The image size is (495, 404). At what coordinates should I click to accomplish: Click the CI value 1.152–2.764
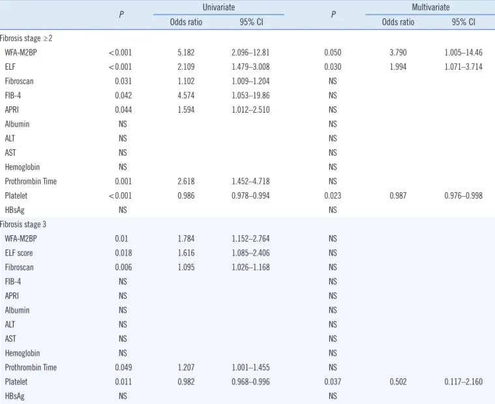click(x=250, y=238)
